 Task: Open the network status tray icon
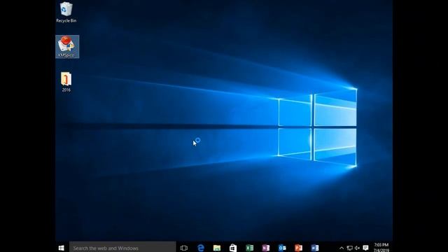pyautogui.click(x=349, y=248)
